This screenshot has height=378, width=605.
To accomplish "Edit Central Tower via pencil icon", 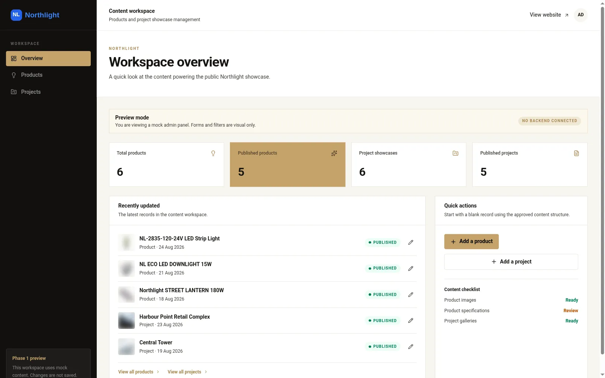I will tap(411, 346).
